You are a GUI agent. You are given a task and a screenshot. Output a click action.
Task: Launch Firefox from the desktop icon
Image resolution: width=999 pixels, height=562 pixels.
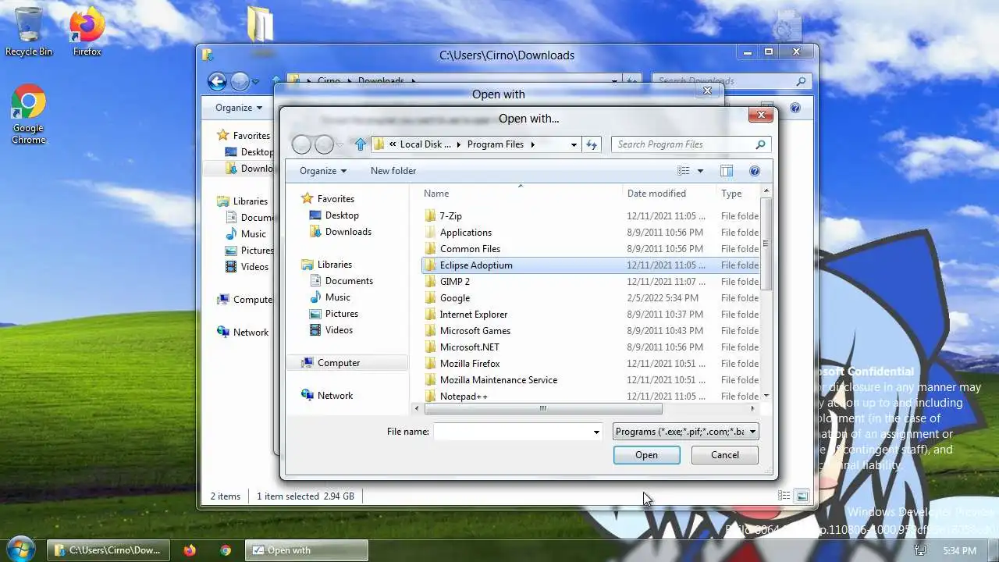[87, 31]
